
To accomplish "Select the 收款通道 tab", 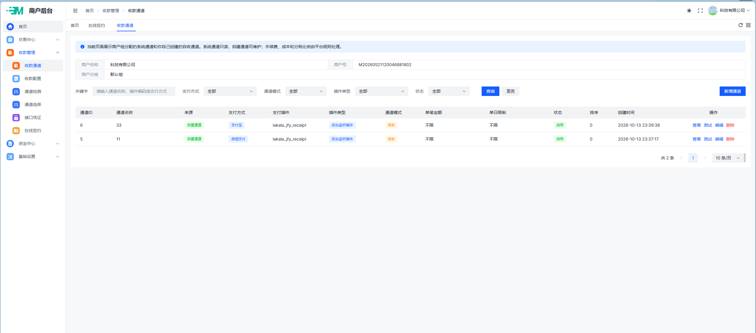I will pos(125,25).
